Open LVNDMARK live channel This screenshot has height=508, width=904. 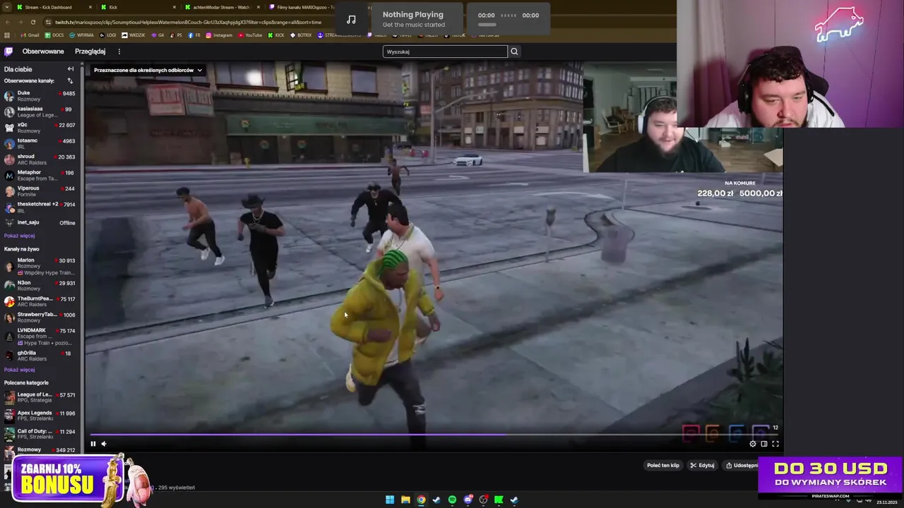click(x=40, y=336)
